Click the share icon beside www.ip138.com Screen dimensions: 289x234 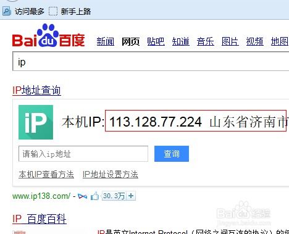pyautogui.click(x=83, y=196)
